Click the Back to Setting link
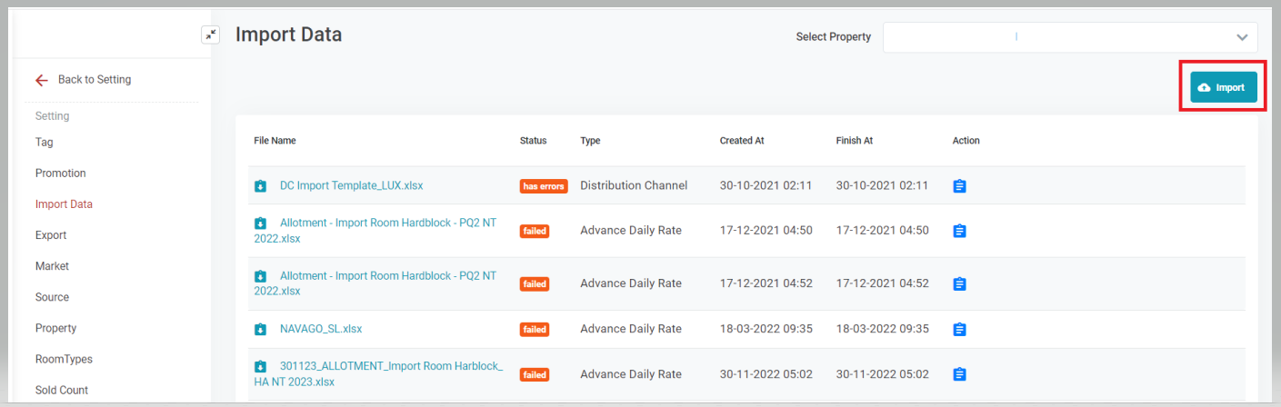This screenshot has height=407, width=1281. (x=95, y=80)
